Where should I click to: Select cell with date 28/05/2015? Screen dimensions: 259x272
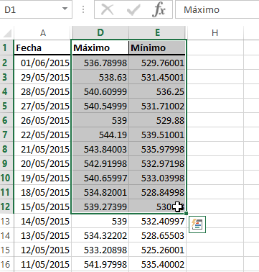(43, 91)
